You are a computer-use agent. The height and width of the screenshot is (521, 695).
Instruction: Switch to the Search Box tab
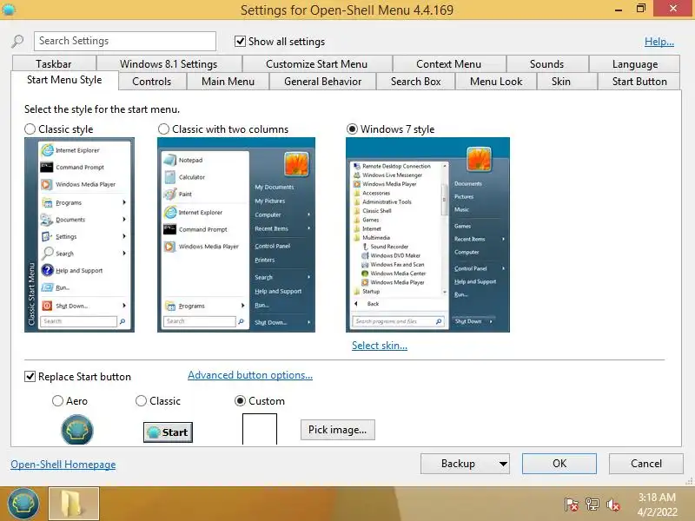point(416,82)
